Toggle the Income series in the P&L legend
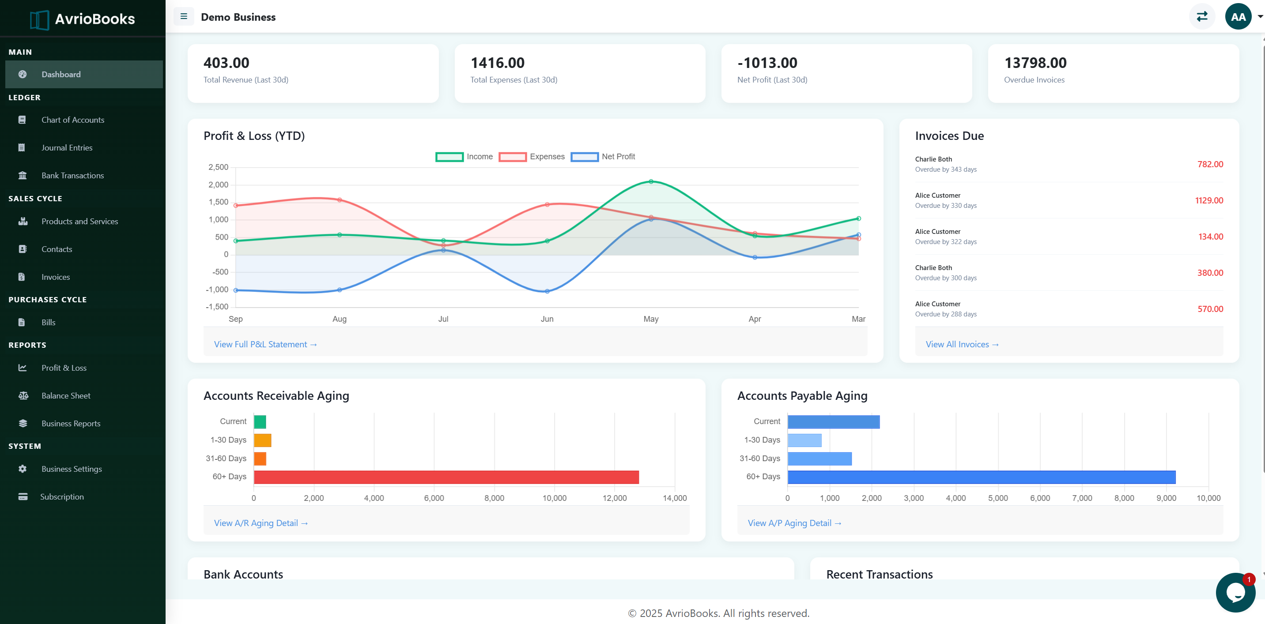The height and width of the screenshot is (624, 1265). [464, 157]
